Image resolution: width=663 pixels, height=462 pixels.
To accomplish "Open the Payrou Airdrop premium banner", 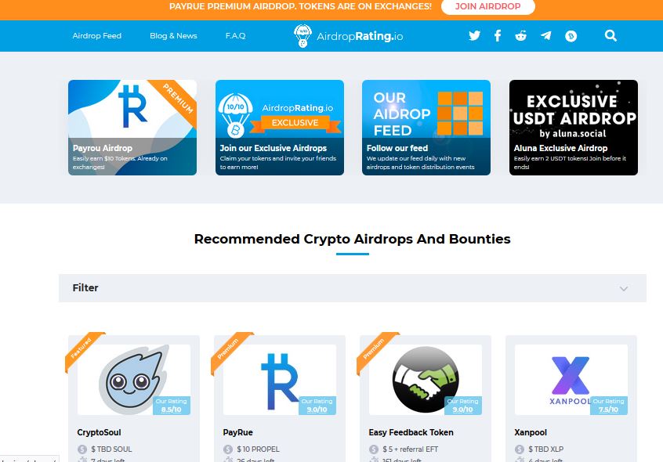I will pyautogui.click(x=132, y=128).
